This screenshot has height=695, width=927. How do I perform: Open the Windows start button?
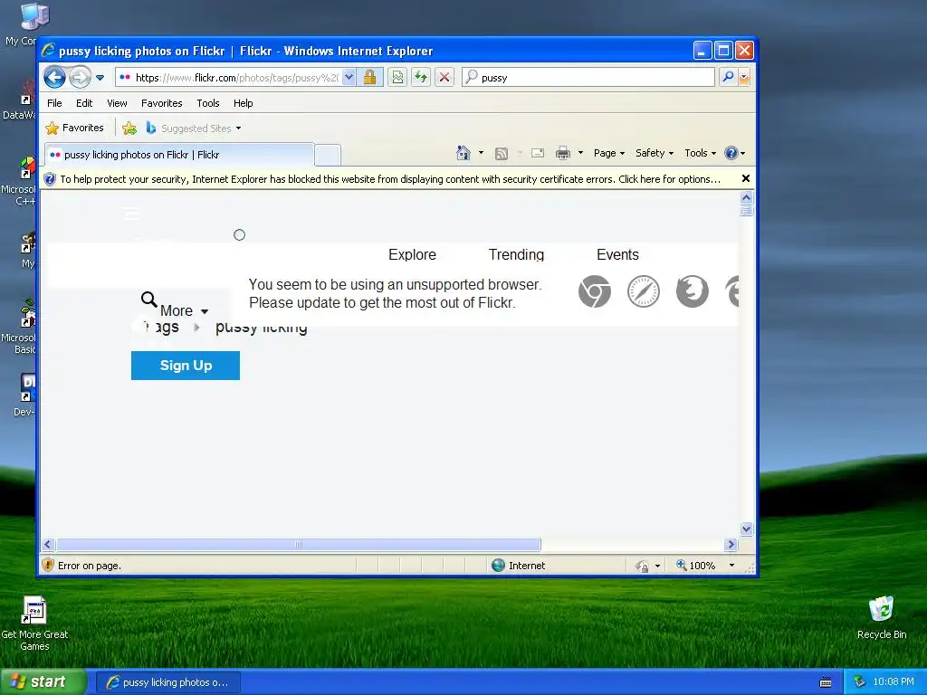(x=43, y=682)
